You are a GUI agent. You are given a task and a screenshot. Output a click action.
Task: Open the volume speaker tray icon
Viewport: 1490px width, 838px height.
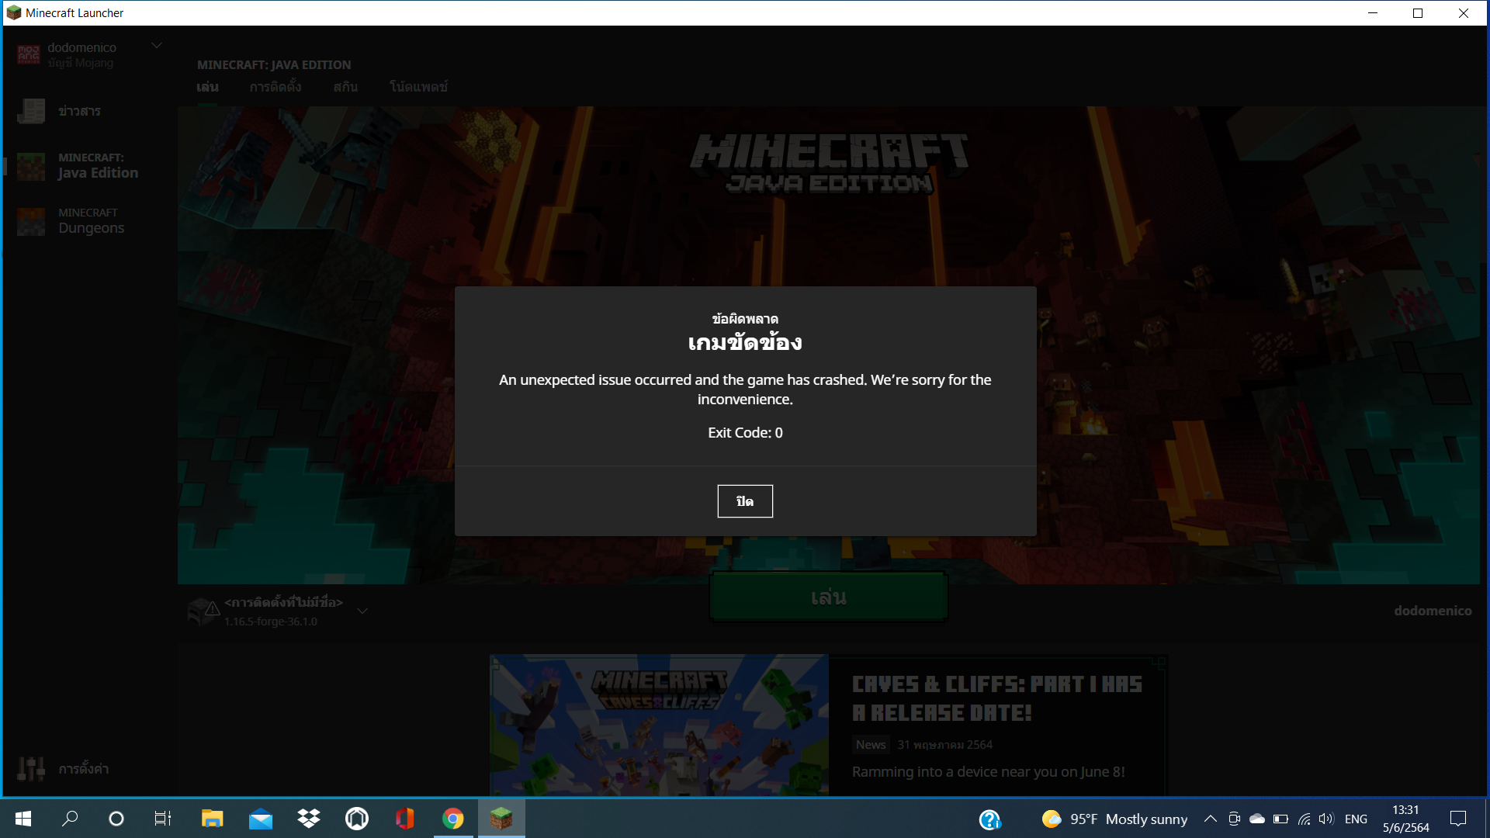pyautogui.click(x=1326, y=819)
